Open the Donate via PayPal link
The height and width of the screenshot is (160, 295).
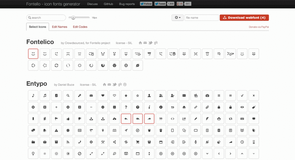(x=259, y=27)
